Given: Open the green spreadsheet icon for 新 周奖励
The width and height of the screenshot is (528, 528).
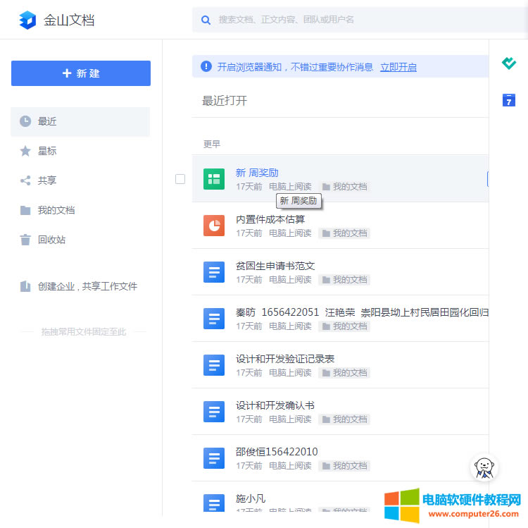Looking at the screenshot, I should coord(214,179).
